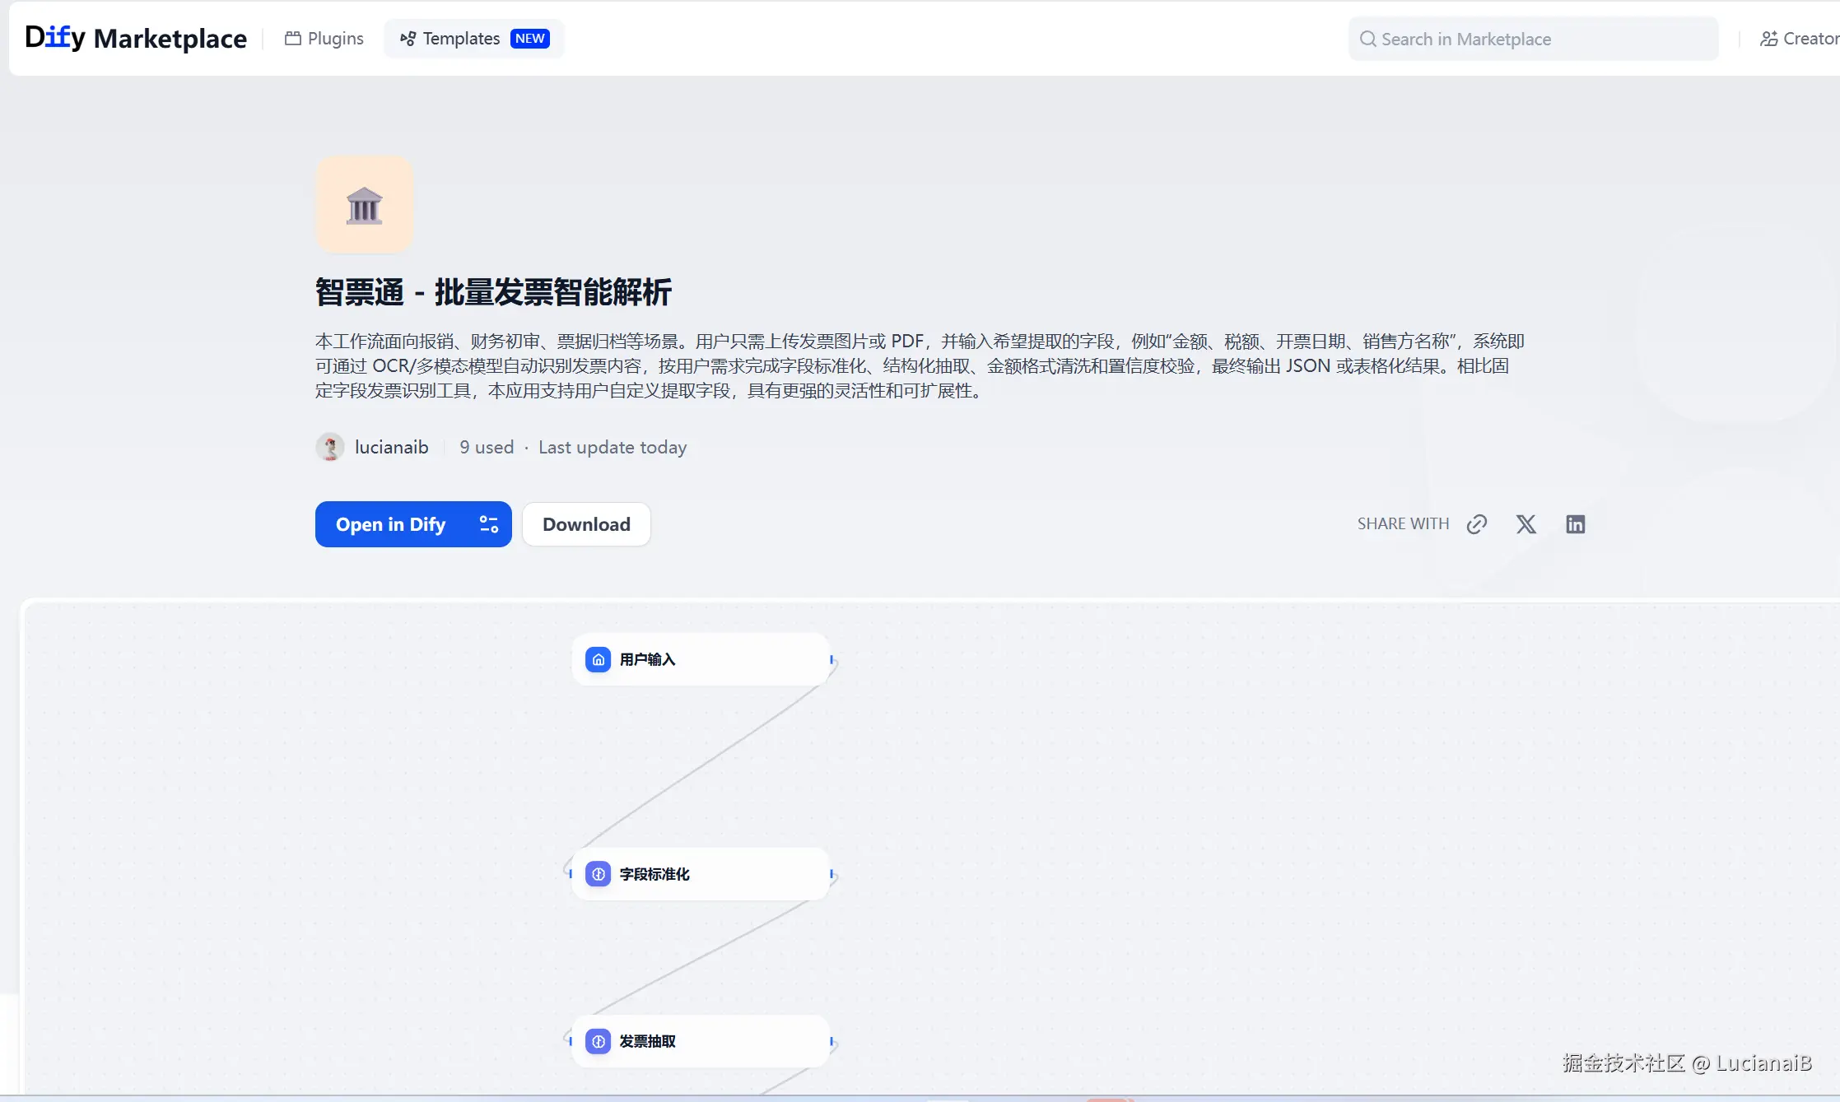Select the 发票抽取 workflow node
Screen dimensions: 1840x1102
coord(701,1041)
